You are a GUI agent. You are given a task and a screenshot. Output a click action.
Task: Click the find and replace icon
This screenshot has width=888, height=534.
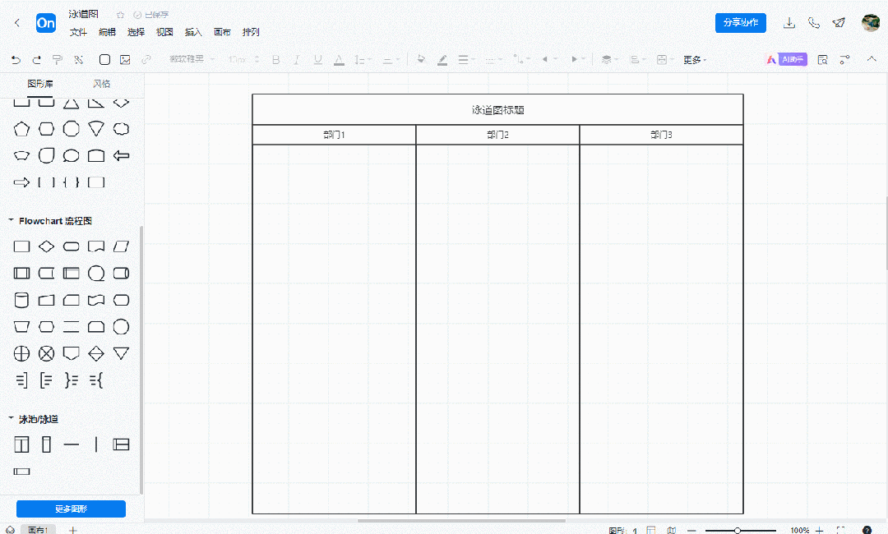click(x=823, y=59)
